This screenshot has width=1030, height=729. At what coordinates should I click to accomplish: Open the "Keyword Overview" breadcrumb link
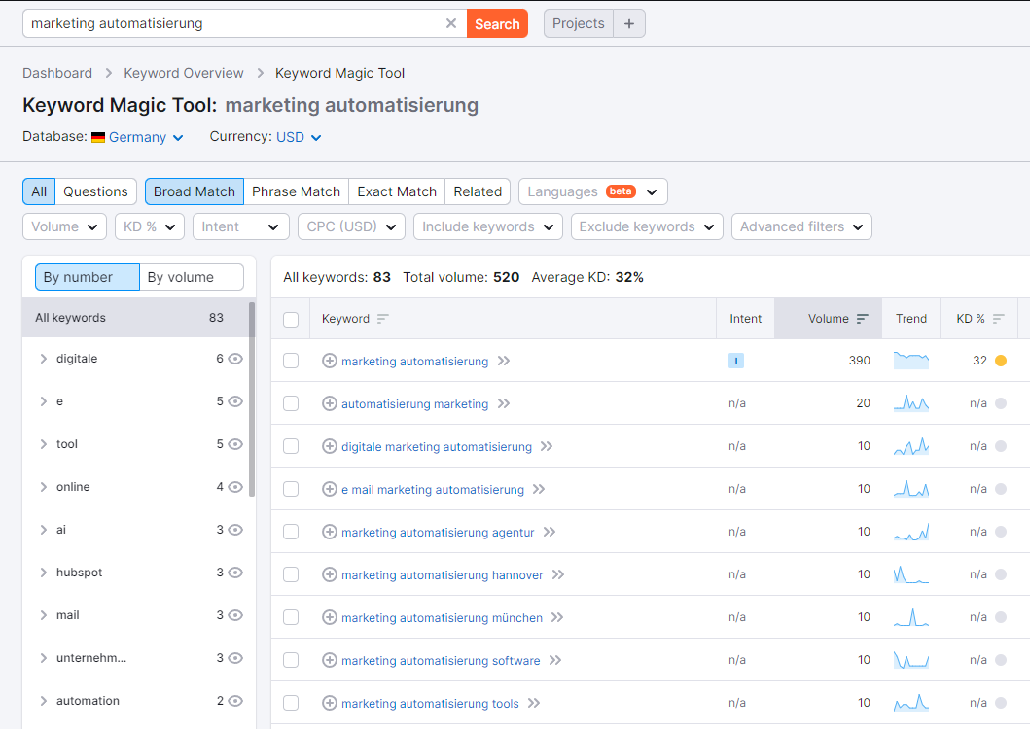coord(184,73)
